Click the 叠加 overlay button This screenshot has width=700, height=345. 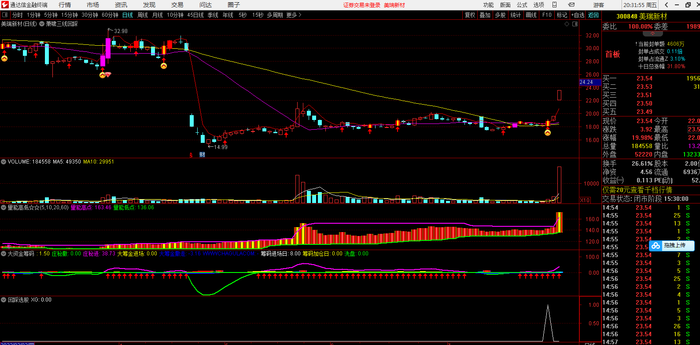tap(485, 15)
